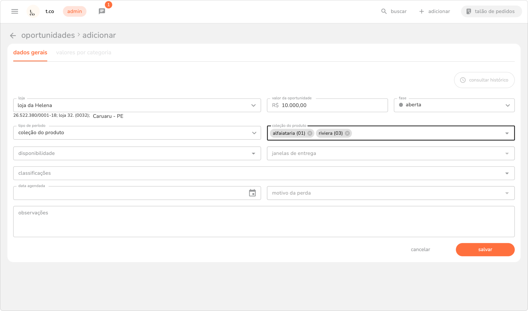Click the adicionar plus icon
This screenshot has width=528, height=311.
coord(422,12)
